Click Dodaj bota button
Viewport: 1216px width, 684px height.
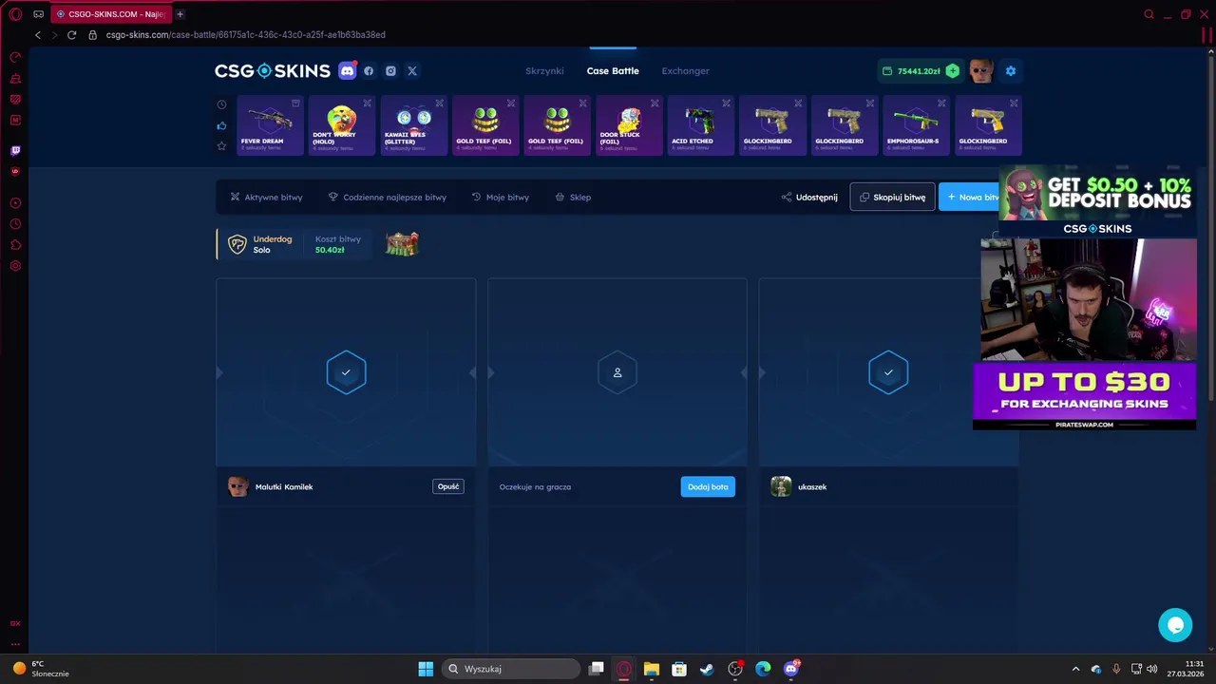(708, 486)
